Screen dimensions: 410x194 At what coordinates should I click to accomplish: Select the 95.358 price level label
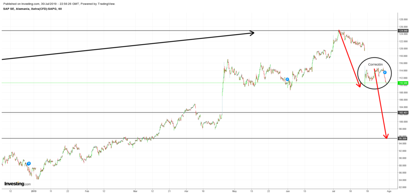click(403, 139)
